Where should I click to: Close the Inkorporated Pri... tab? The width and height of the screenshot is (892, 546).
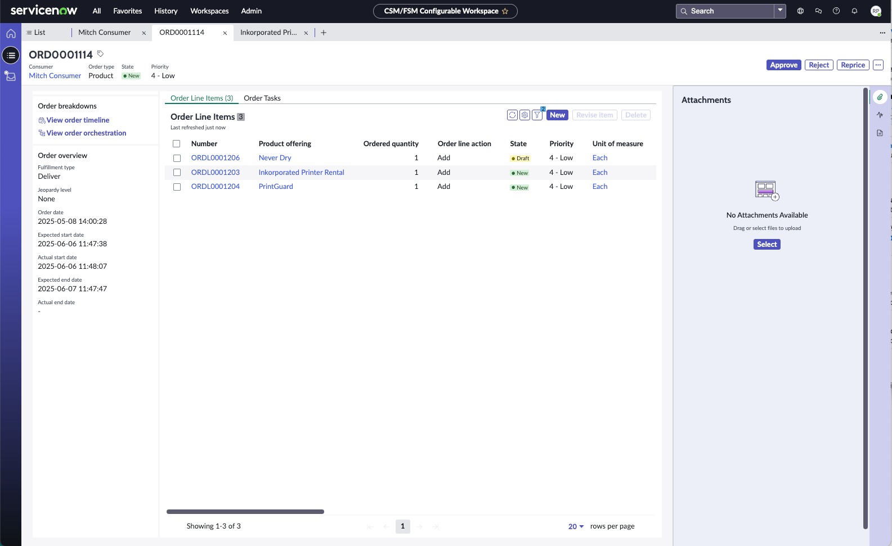coord(306,33)
